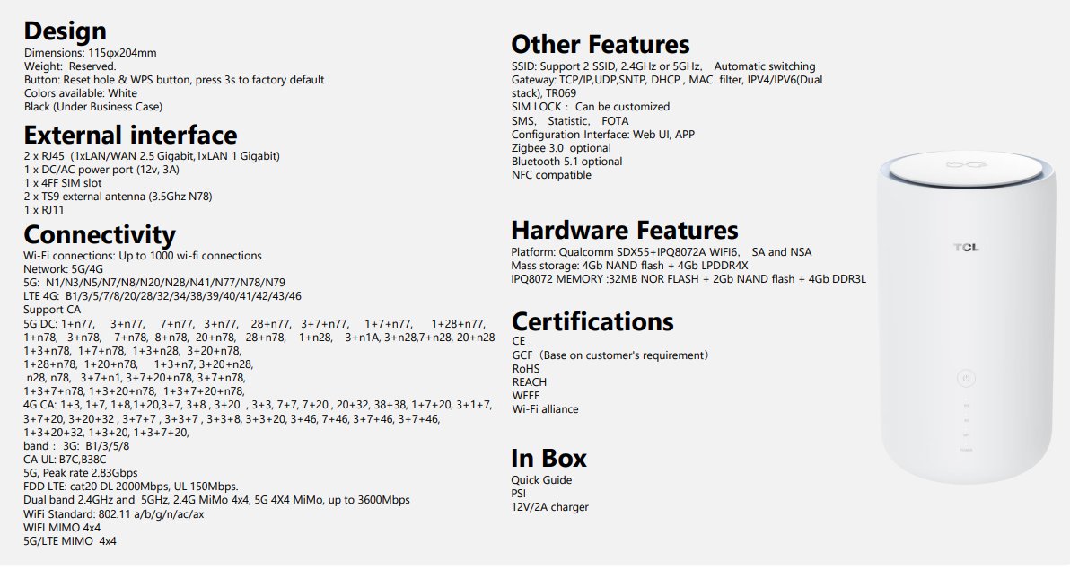Click the "Other Features" heading
Viewport: 1070px width, 570px height.
pyautogui.click(x=601, y=44)
